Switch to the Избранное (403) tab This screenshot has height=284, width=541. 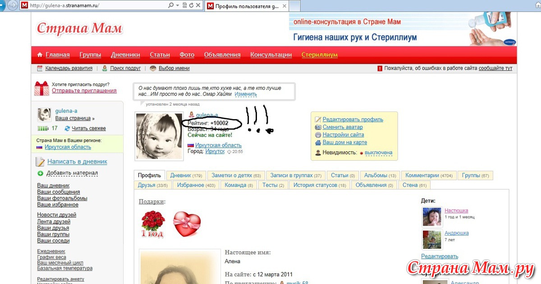196,185
